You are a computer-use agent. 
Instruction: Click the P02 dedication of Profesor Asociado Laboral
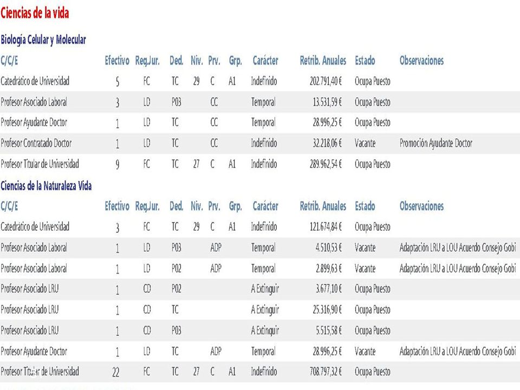pos(177,268)
